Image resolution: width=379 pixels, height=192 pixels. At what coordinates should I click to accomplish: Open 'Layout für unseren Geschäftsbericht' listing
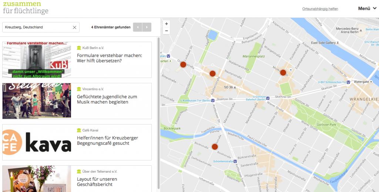pos(97,182)
